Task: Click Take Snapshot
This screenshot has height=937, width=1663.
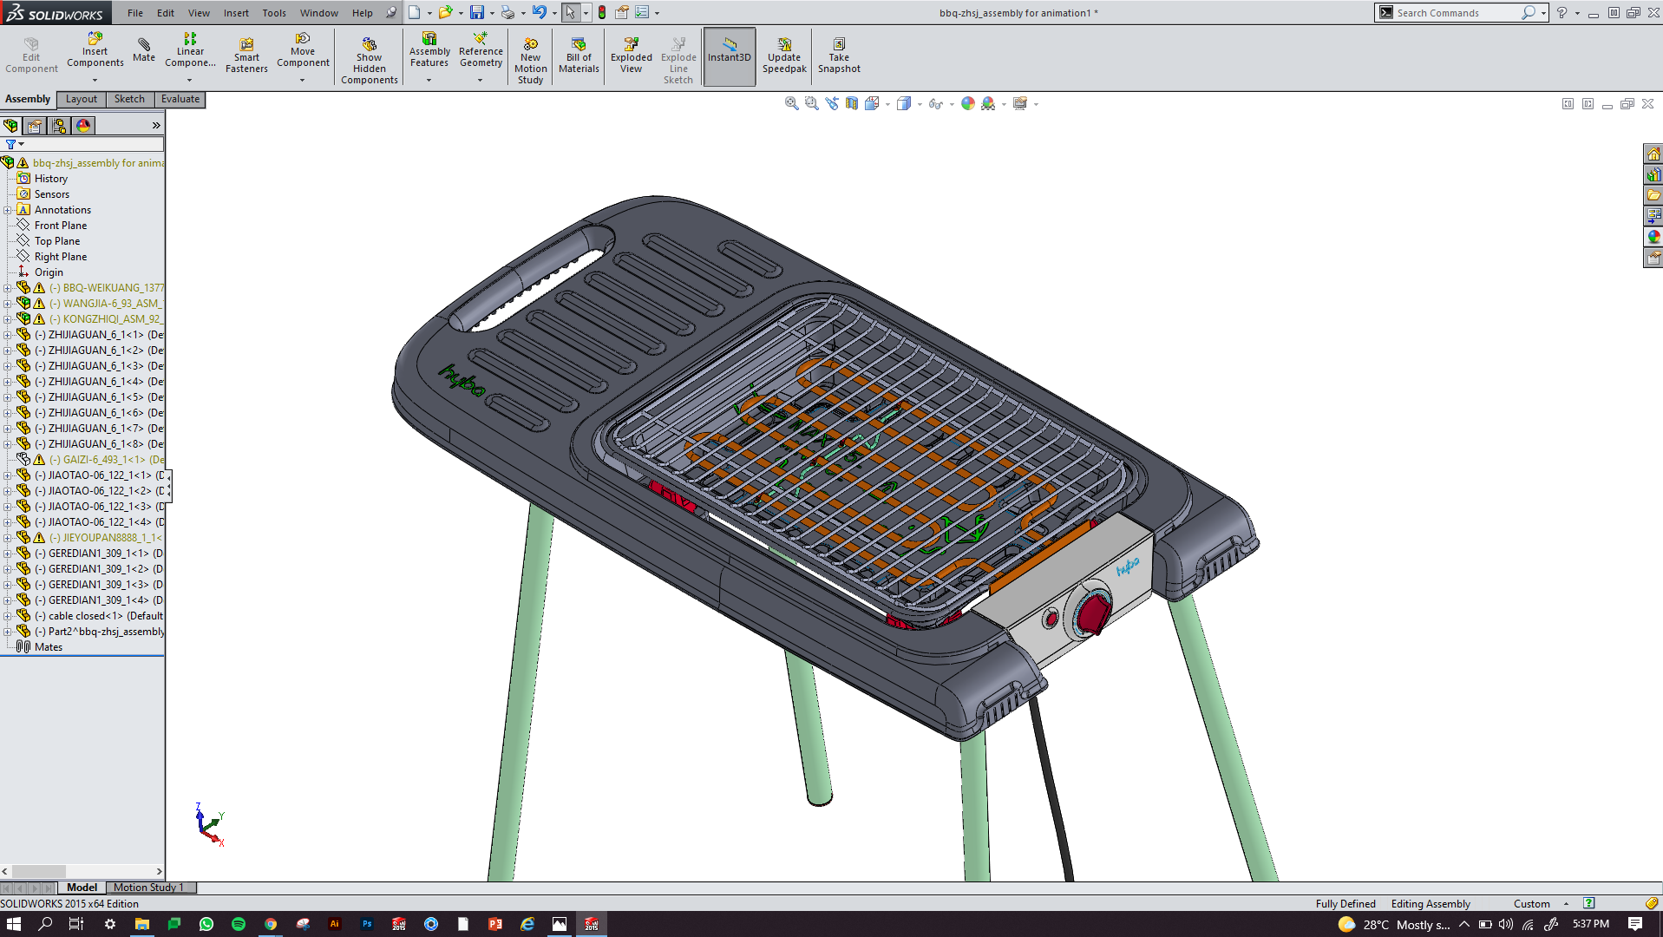Action: pyautogui.click(x=839, y=56)
